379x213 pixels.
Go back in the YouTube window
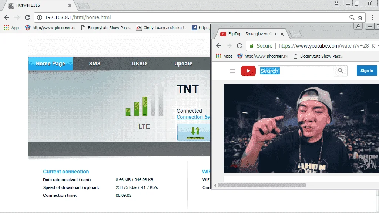coord(219,46)
